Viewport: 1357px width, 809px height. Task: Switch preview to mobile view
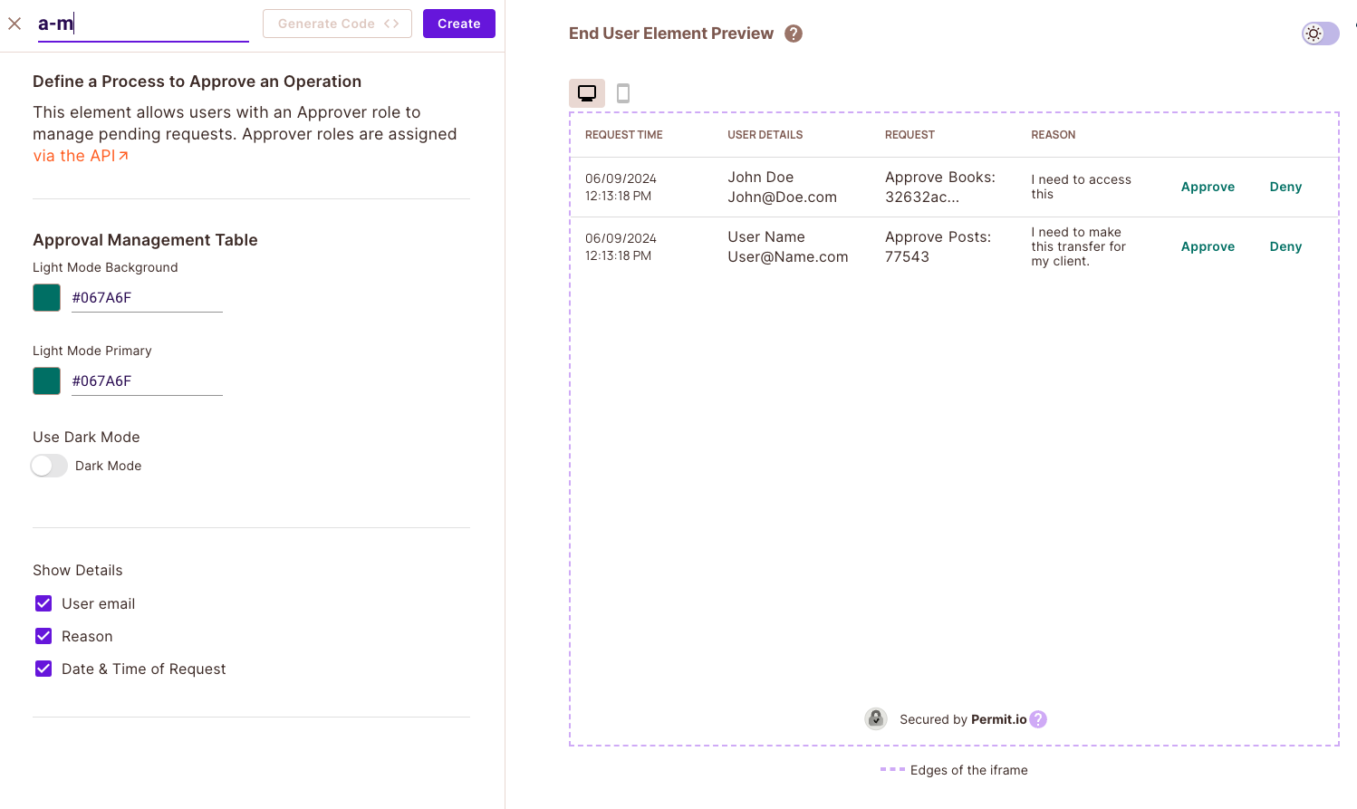click(622, 92)
